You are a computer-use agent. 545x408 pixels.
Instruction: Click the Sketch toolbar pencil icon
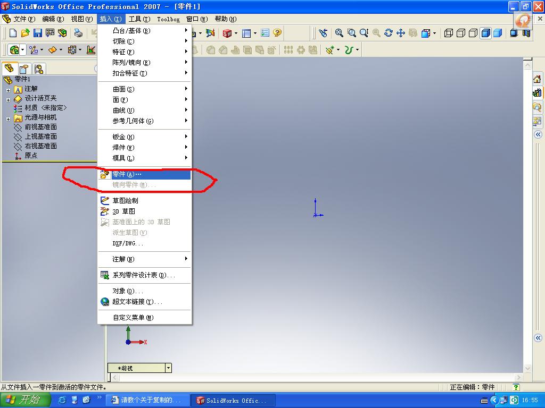pyautogui.click(x=34, y=50)
